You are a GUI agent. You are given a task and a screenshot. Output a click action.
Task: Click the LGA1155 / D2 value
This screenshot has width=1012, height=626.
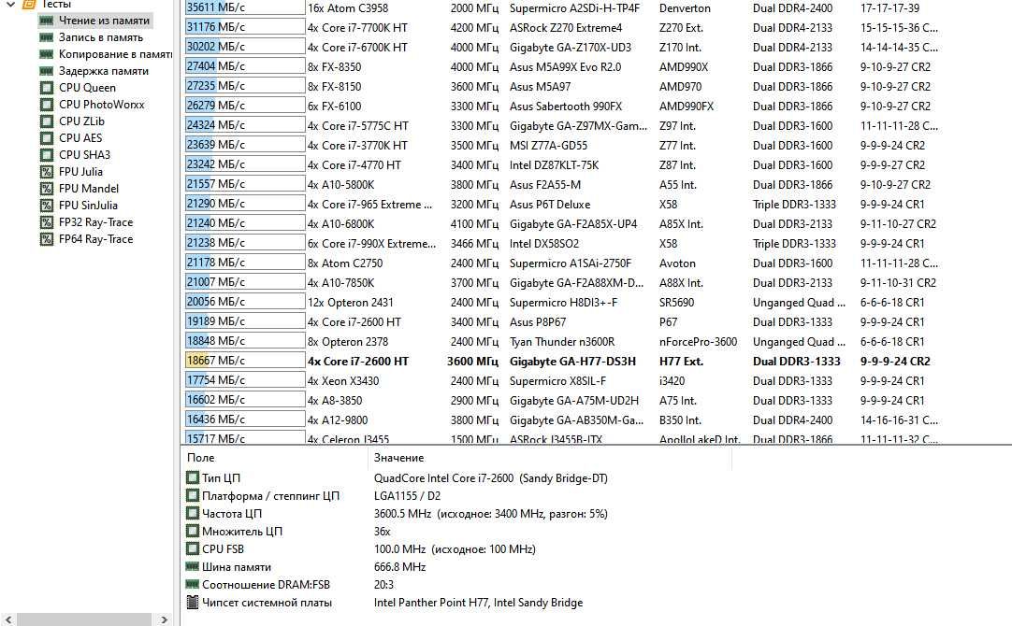tap(407, 496)
